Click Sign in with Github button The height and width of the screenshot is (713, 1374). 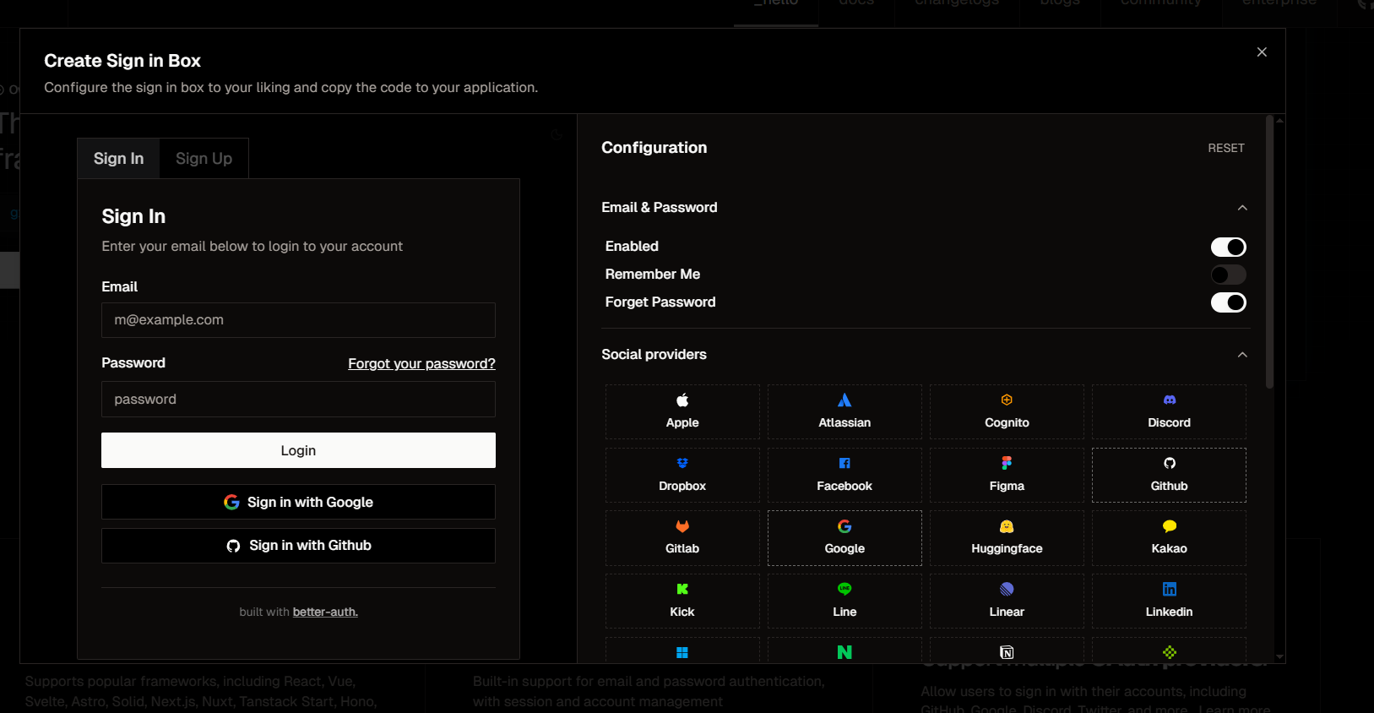298,546
